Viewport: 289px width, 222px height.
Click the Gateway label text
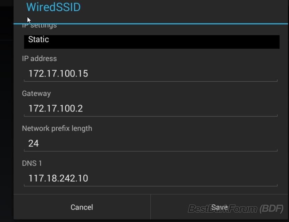click(36, 94)
